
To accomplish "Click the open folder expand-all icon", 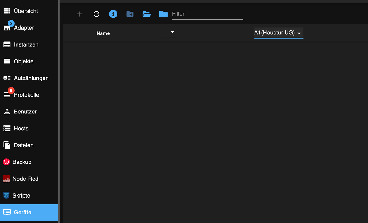I will [147, 14].
